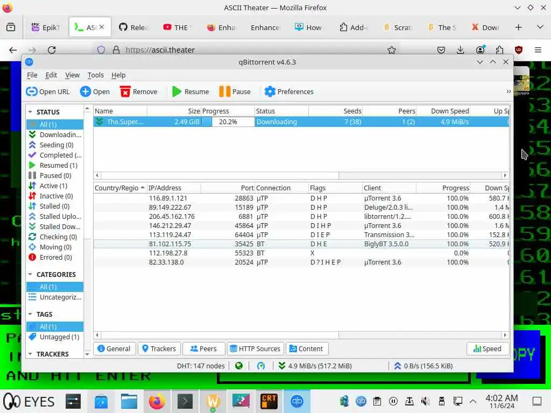The image size is (551, 413).
Task: Filter by Stalled Uploading status
Action: (x=55, y=216)
